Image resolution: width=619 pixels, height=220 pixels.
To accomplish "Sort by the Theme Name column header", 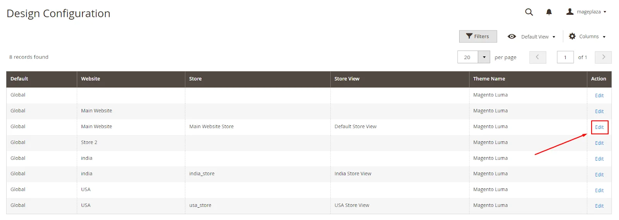I will pos(489,79).
